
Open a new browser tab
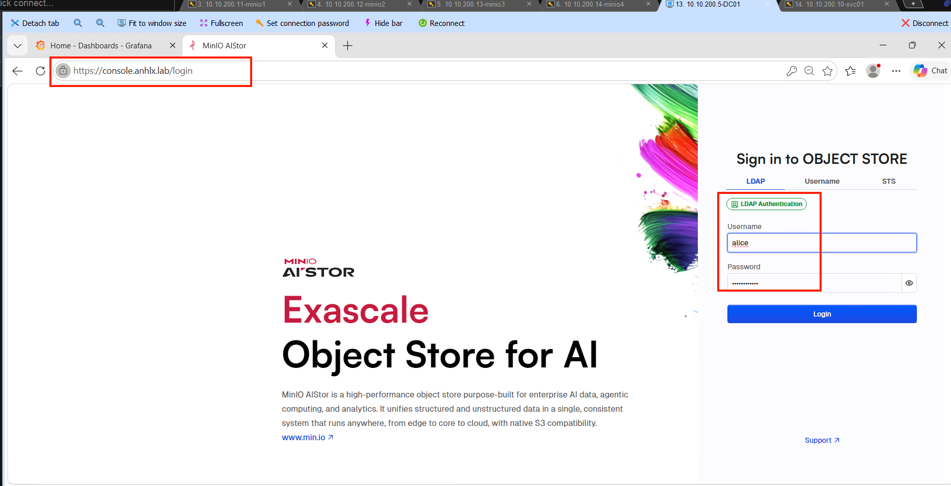click(x=348, y=46)
